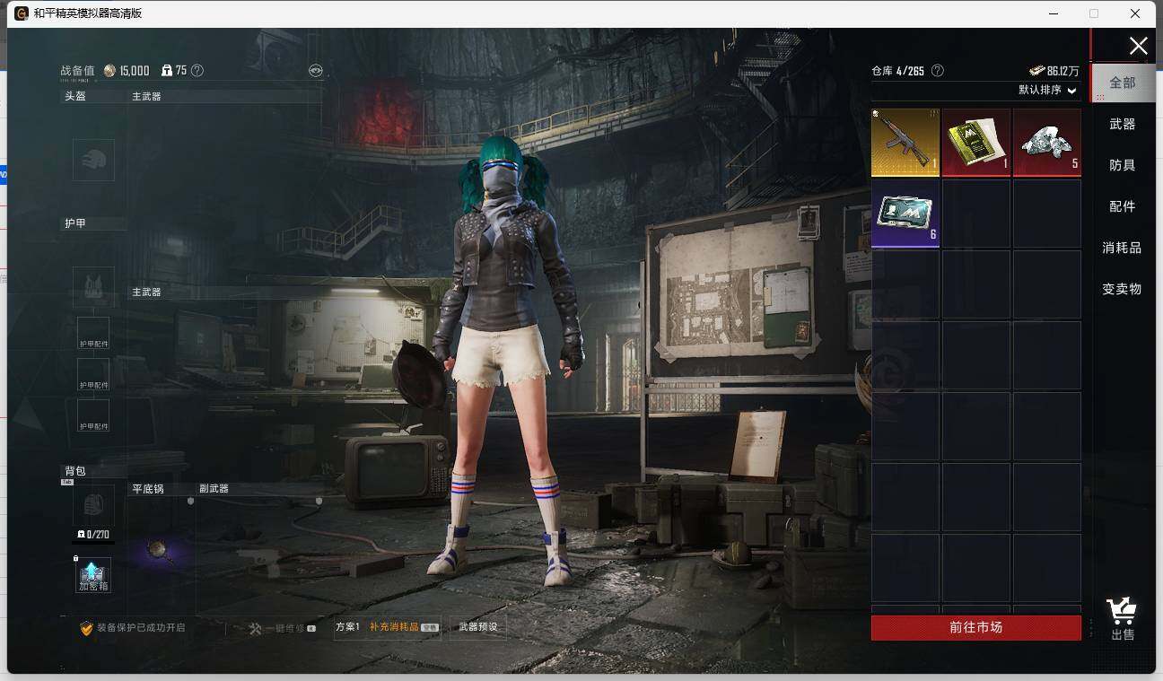Switch to the 防具 category tab
1163x681 pixels.
[1123, 165]
